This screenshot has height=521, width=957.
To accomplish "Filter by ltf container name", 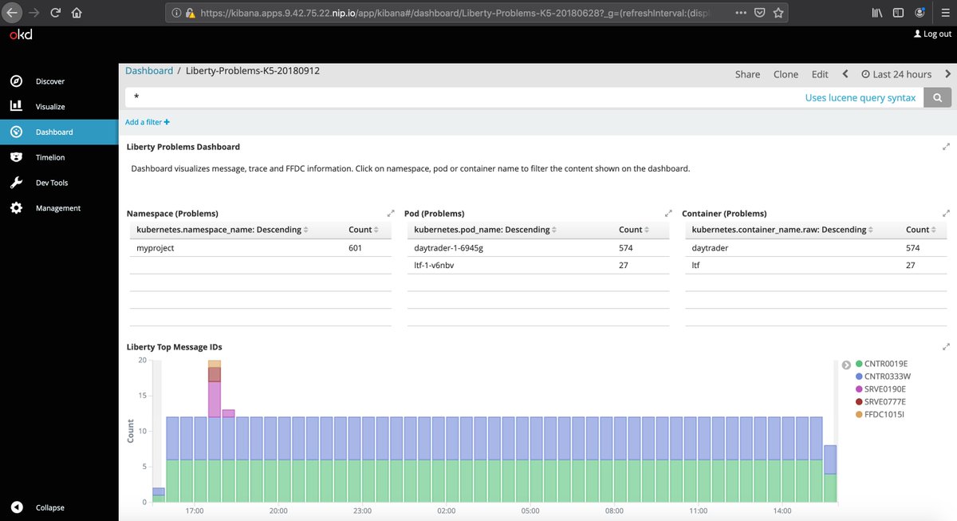I will [x=695, y=265].
